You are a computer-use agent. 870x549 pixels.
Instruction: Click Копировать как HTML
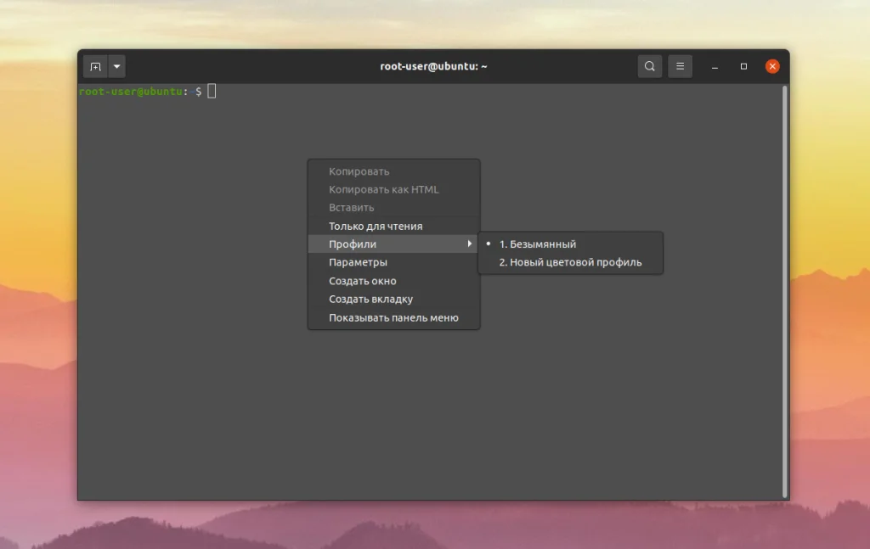coord(383,189)
